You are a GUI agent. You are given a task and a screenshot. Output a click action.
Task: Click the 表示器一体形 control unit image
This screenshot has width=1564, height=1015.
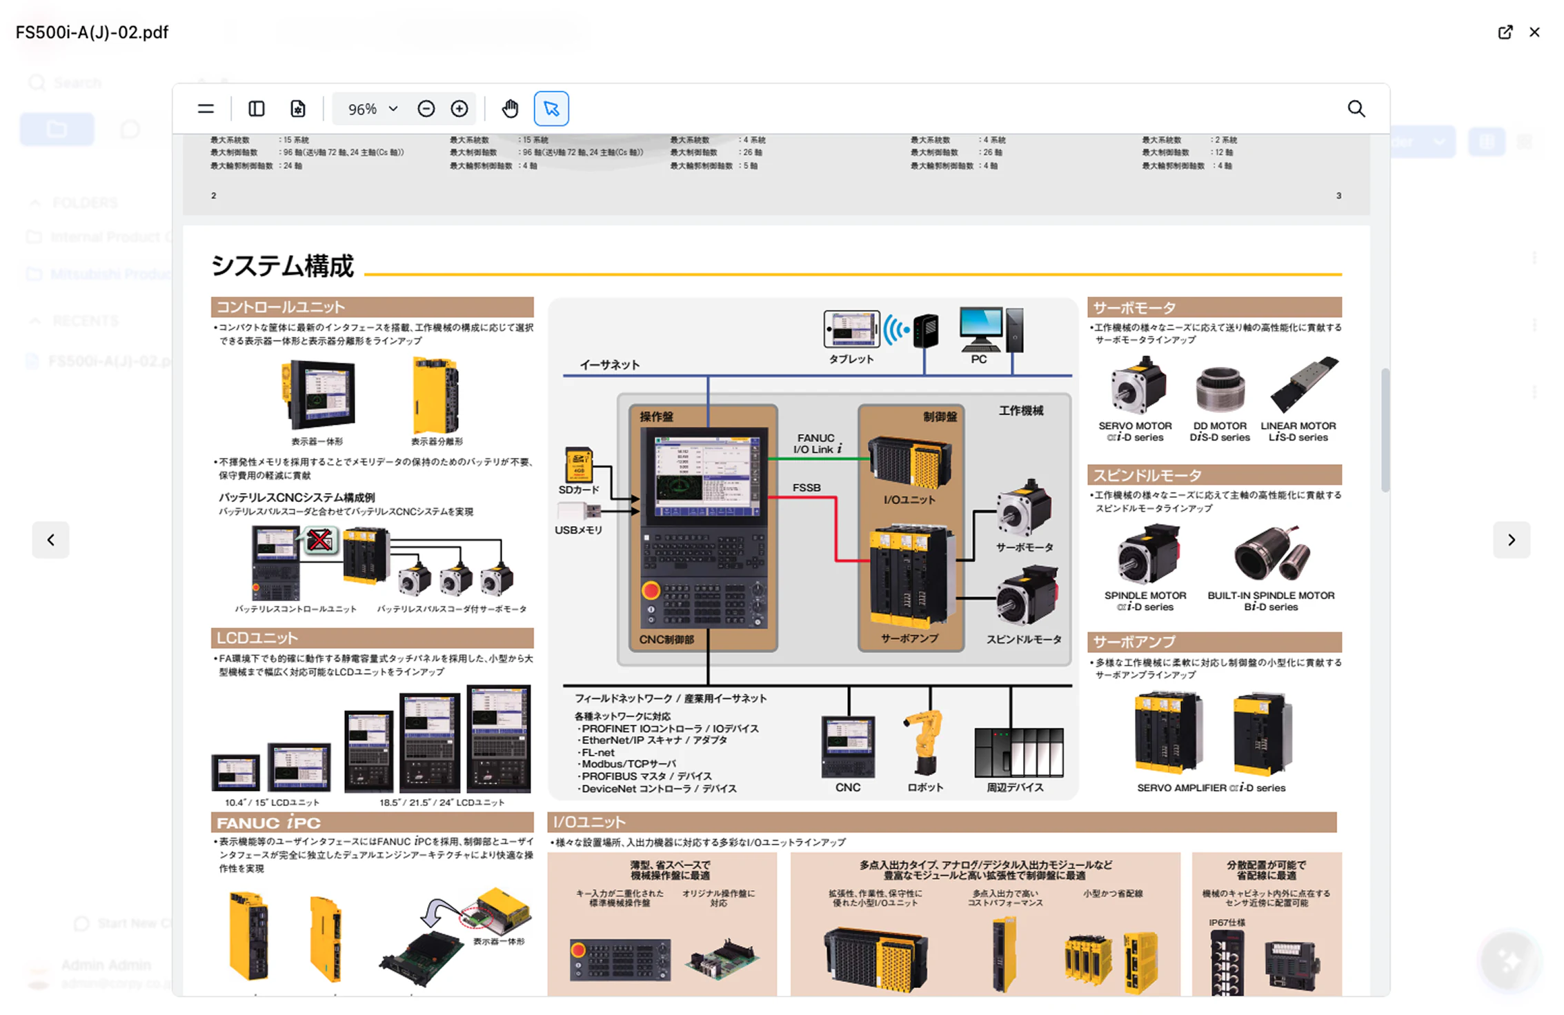point(318,394)
